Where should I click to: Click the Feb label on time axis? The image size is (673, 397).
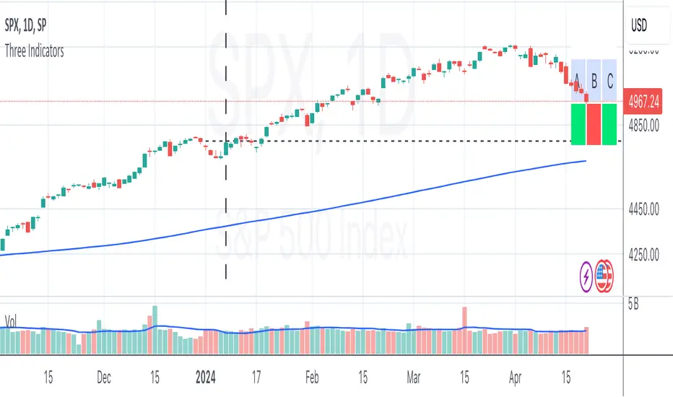[312, 377]
